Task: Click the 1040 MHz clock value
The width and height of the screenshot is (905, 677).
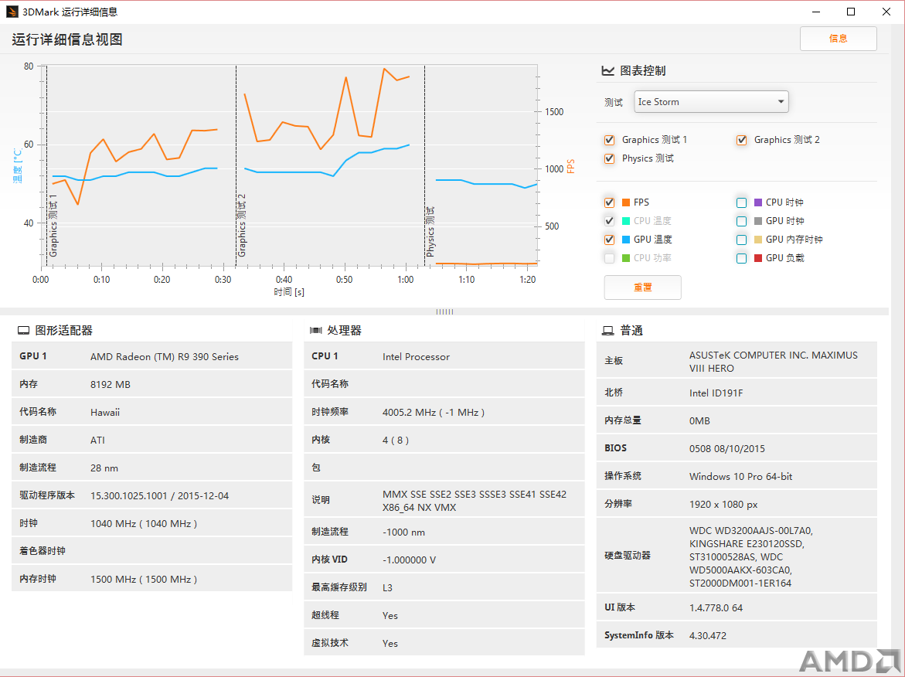Action: tap(144, 523)
